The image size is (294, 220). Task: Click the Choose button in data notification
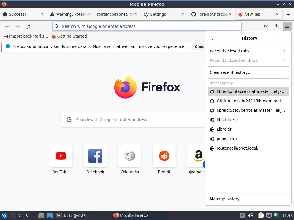199,47
